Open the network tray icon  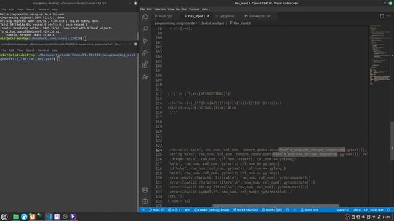pos(374,217)
